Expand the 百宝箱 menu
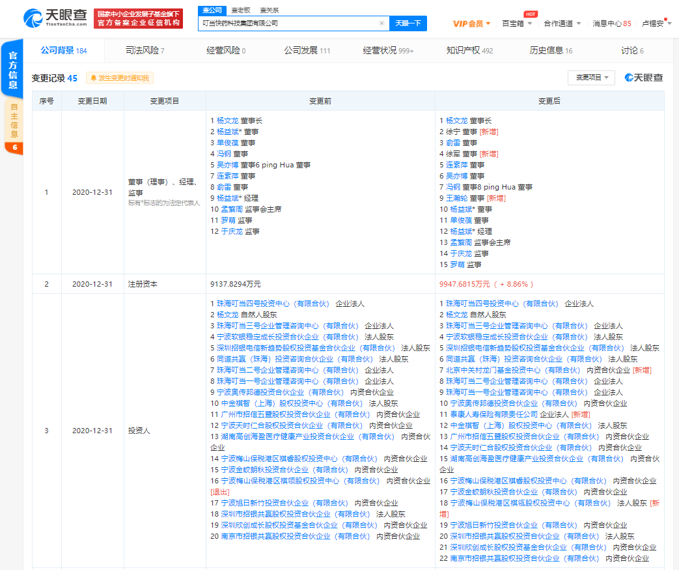This screenshot has width=679, height=570. (517, 24)
